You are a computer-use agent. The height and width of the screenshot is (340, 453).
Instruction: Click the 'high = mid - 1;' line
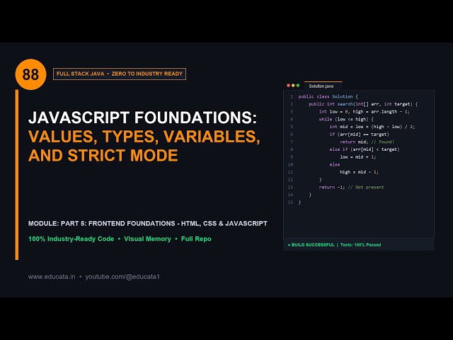359,172
